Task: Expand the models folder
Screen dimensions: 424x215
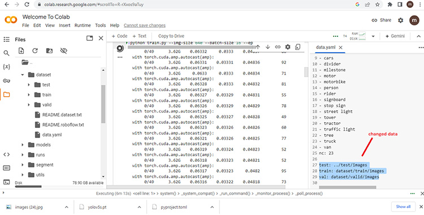Action: [23, 145]
